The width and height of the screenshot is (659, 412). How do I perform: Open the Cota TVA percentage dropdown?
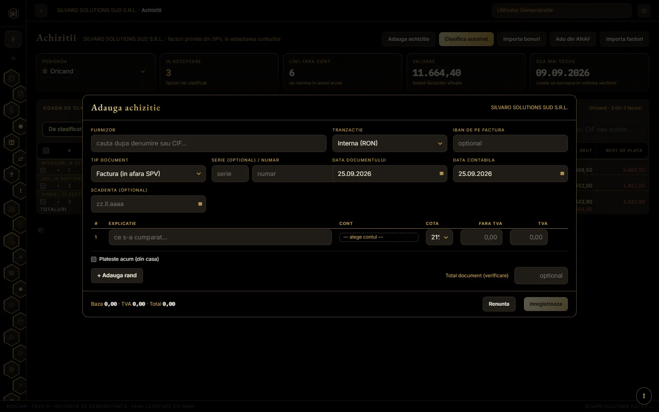coord(439,237)
